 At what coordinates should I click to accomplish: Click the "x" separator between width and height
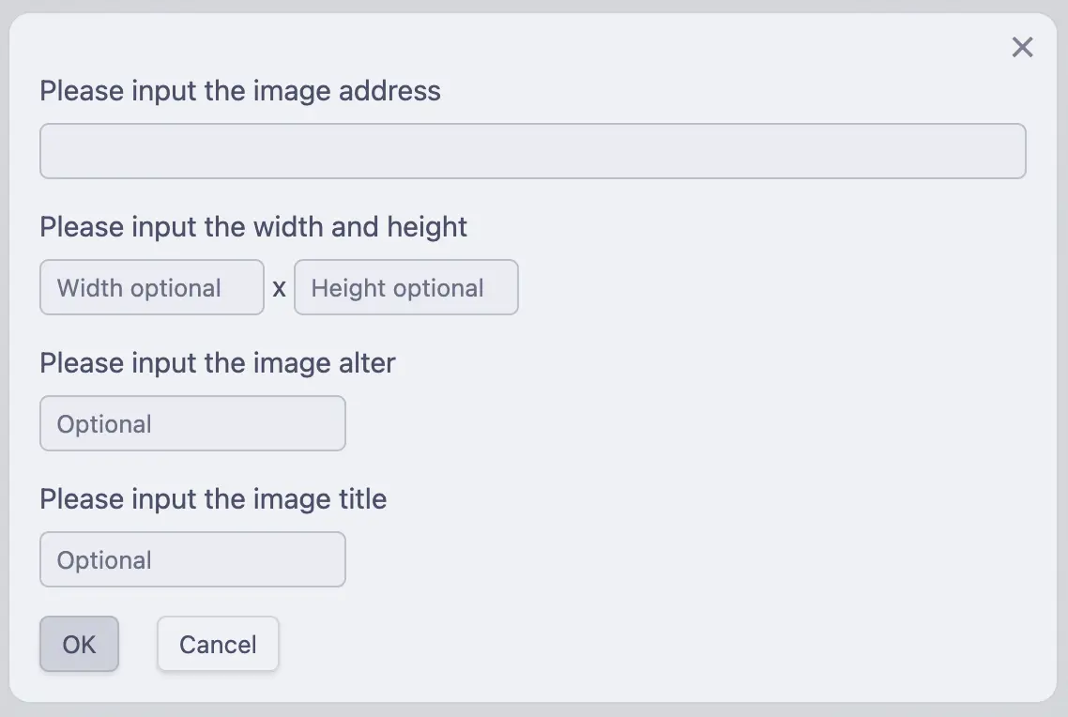(x=279, y=288)
